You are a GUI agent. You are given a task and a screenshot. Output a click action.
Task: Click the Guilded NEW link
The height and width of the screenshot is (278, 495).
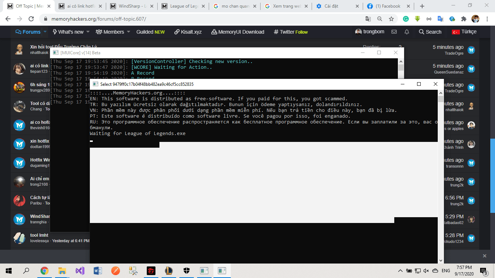click(x=150, y=32)
